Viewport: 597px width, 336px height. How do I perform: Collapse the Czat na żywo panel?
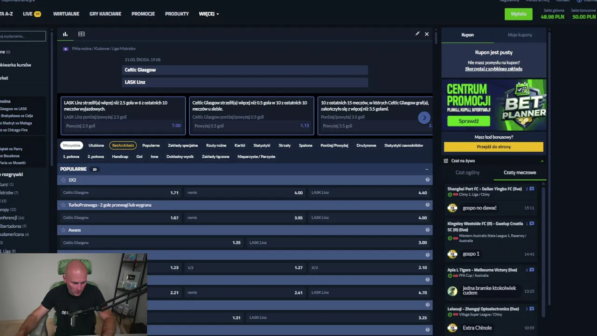(x=542, y=161)
